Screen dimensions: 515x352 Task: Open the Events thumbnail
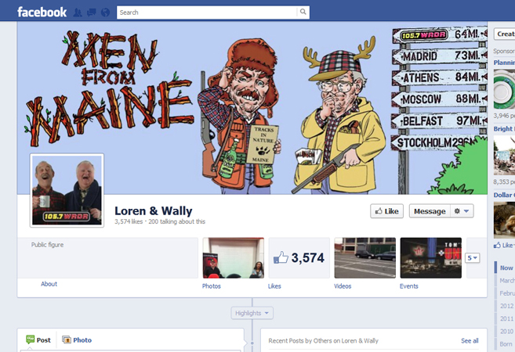[x=431, y=258]
